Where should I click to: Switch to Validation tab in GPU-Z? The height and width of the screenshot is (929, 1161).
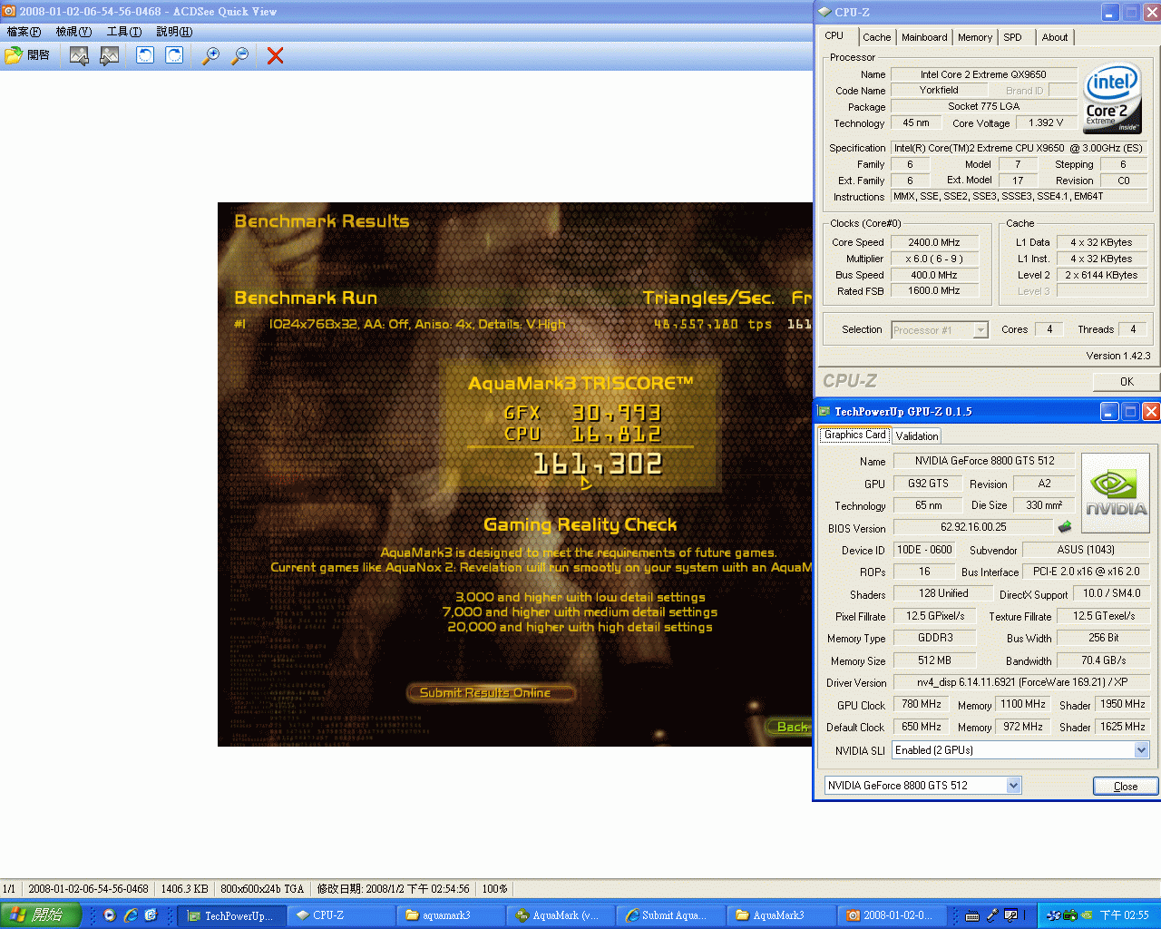pyautogui.click(x=917, y=436)
